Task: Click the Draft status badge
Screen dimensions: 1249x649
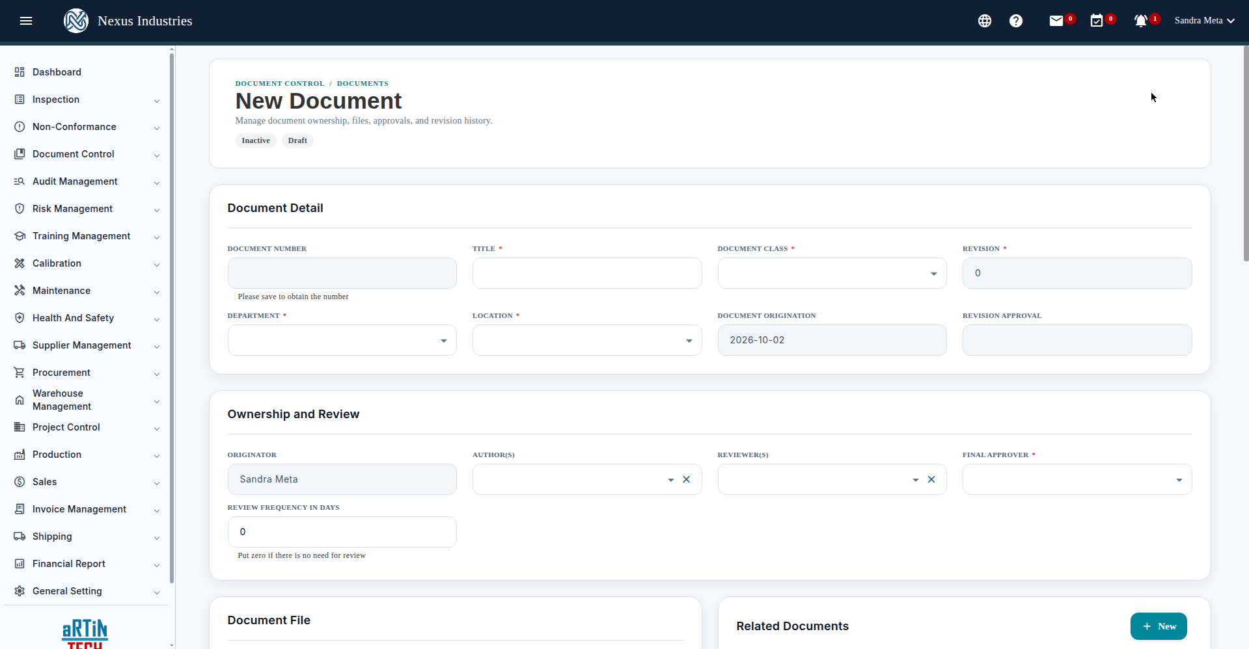Action: tap(297, 140)
